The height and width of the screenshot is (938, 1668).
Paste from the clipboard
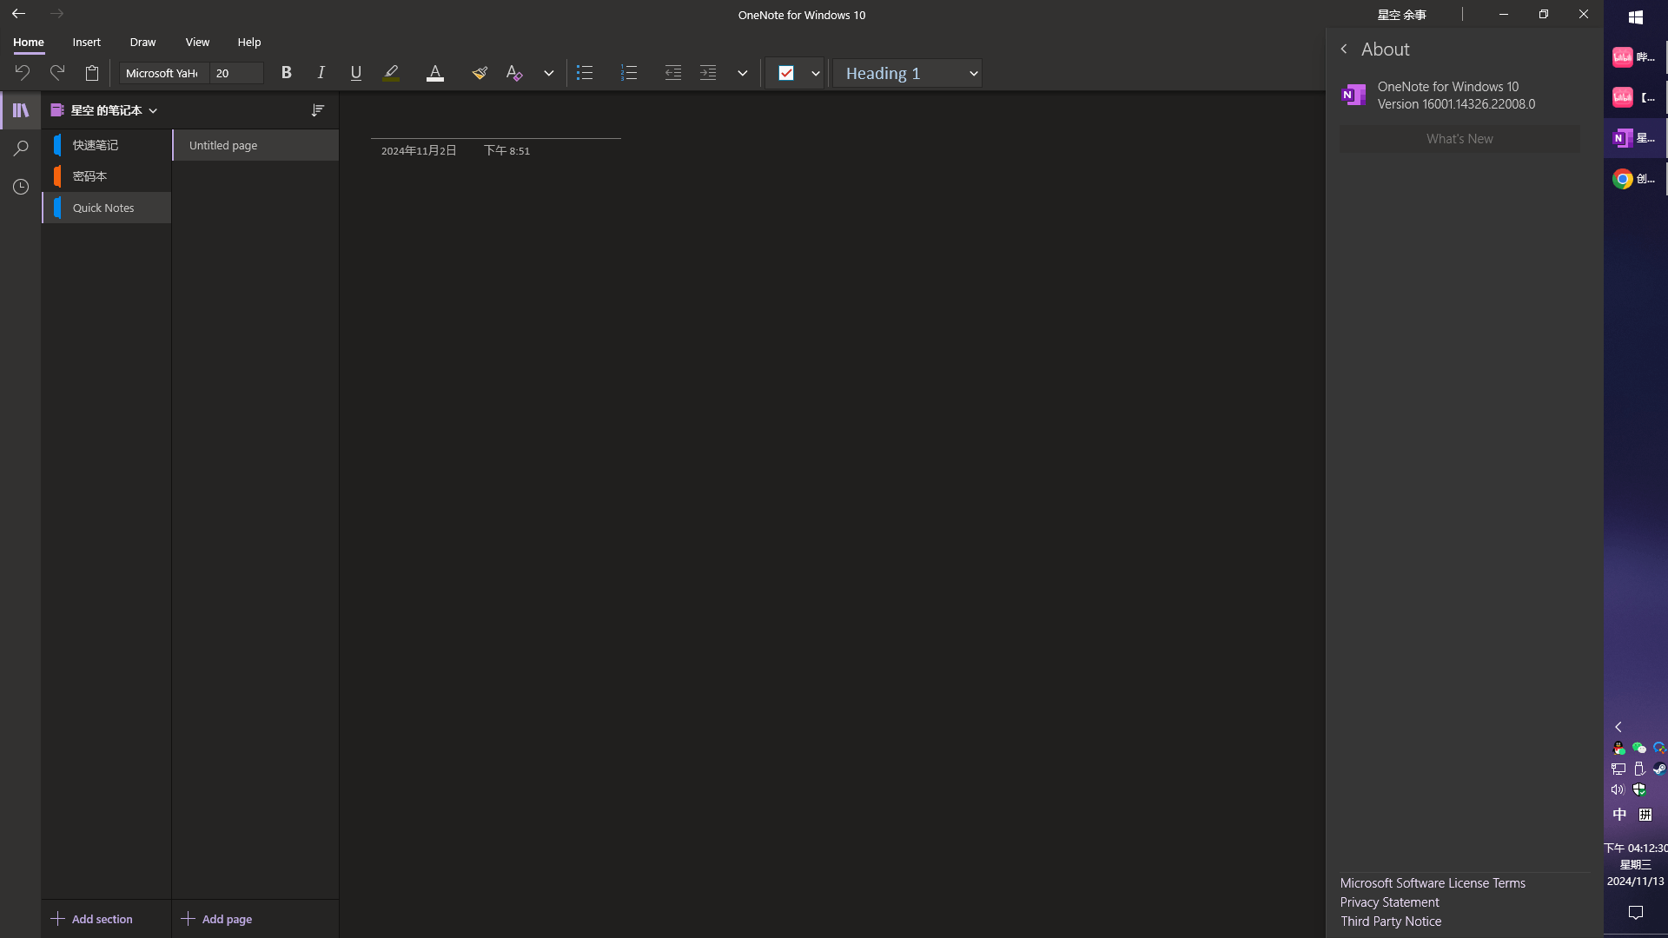point(92,73)
